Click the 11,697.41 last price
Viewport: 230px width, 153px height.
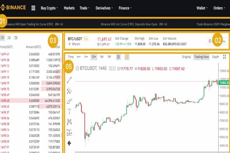click(104, 39)
